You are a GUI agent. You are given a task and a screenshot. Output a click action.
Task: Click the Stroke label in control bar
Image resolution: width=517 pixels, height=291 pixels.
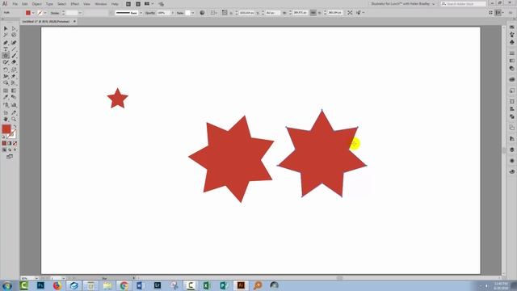55,13
